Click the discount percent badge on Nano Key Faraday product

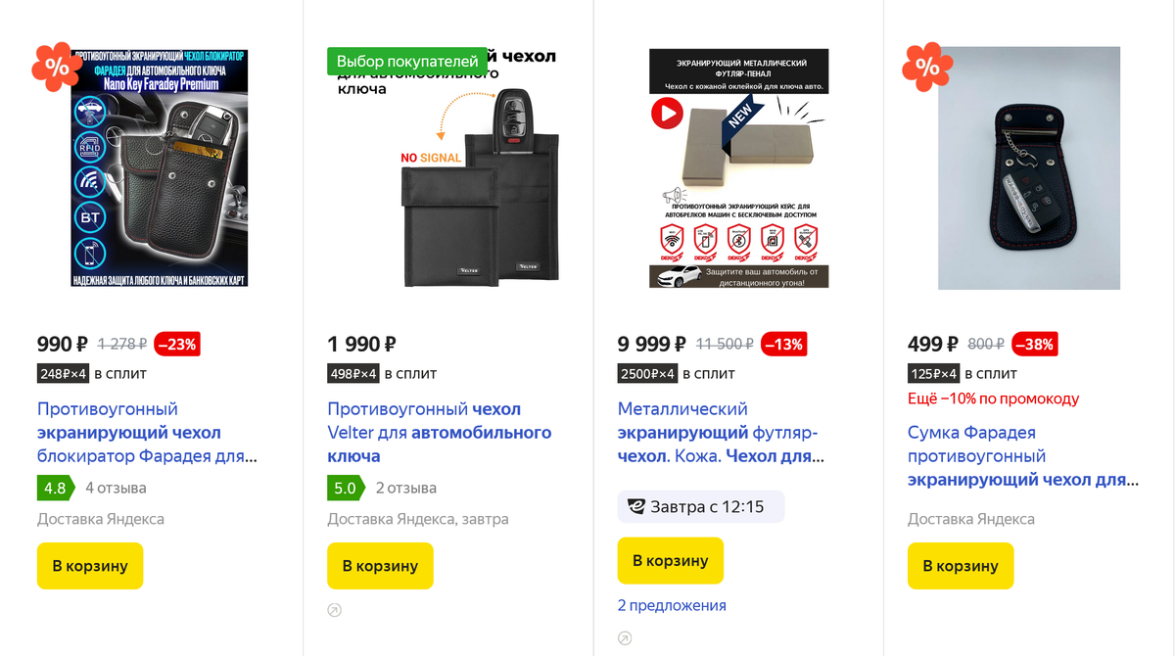pos(56,67)
